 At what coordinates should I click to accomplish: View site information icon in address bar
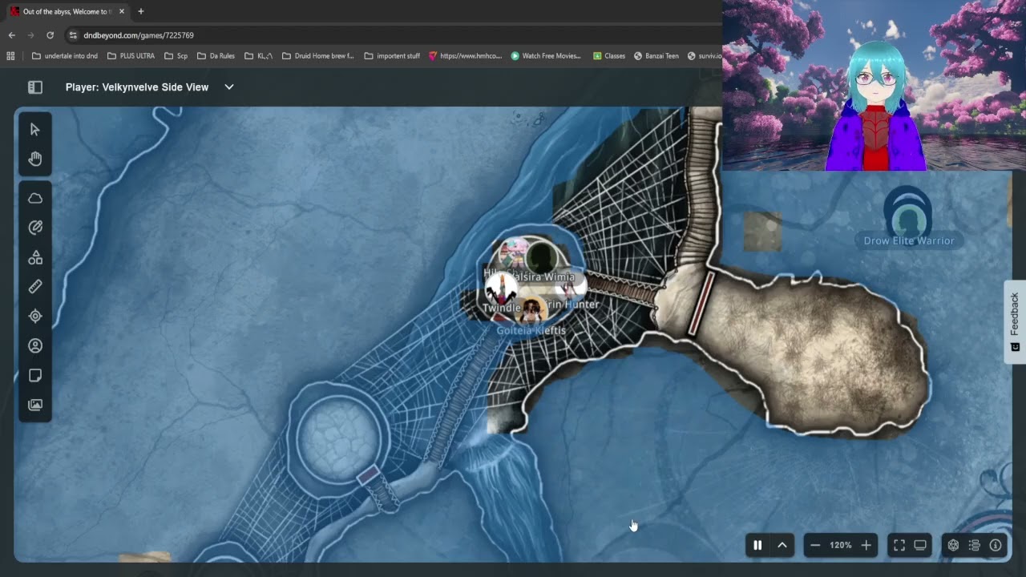coord(73,35)
